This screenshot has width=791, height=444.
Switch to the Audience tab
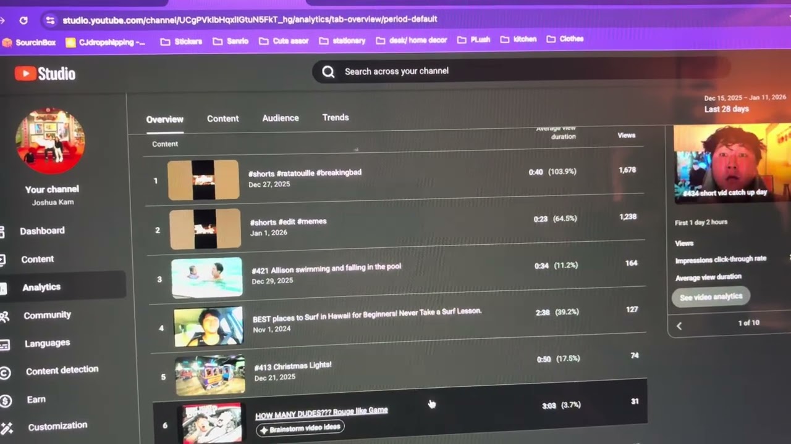pyautogui.click(x=281, y=118)
